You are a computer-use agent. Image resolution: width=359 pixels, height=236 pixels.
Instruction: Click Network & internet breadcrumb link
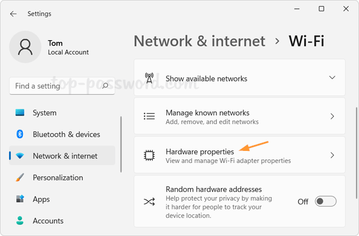[x=199, y=41]
